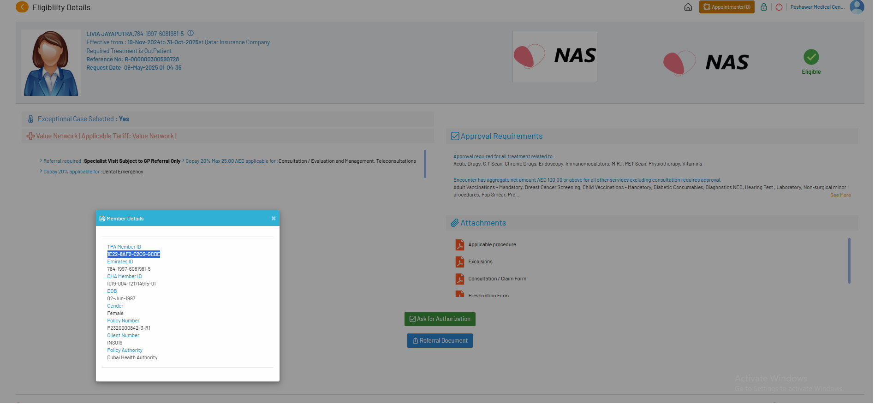Click the DHA Member ID value
The height and width of the screenshot is (404, 881).
(131, 284)
